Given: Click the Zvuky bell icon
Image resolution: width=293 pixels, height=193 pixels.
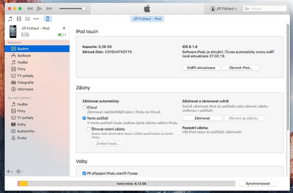Looking at the screenshot, I should click(x=13, y=138).
